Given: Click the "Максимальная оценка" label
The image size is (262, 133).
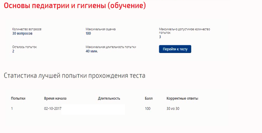Looking at the screenshot, I should coord(101,29).
